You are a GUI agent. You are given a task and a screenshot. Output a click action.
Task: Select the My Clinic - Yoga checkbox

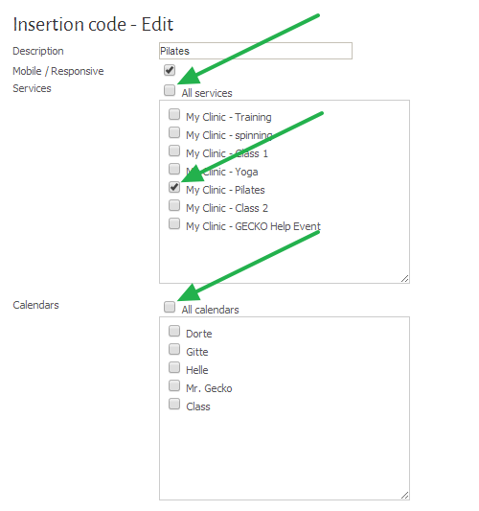(x=174, y=169)
